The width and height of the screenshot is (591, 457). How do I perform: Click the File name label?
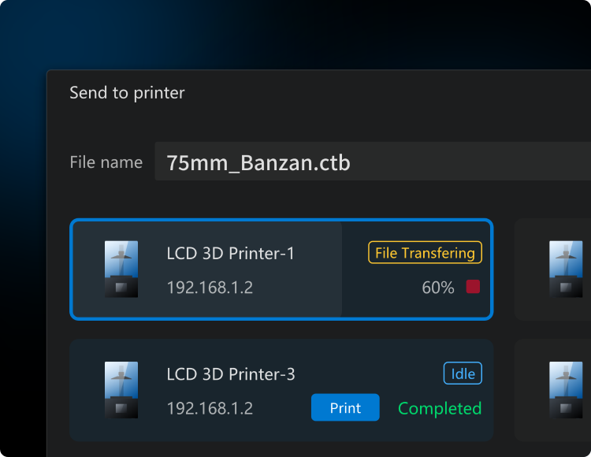(x=106, y=162)
